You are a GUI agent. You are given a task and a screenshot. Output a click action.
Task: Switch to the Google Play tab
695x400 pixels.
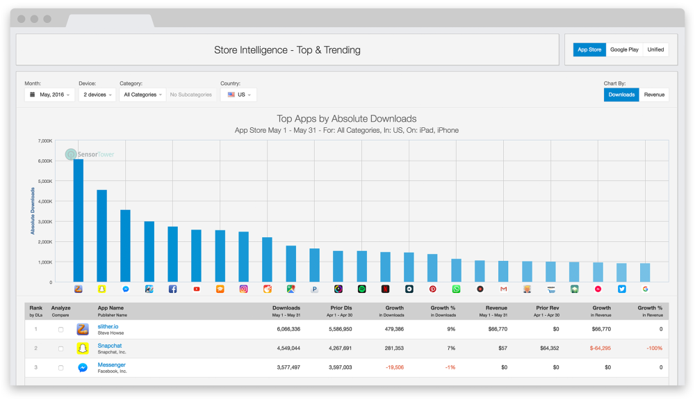[624, 49]
